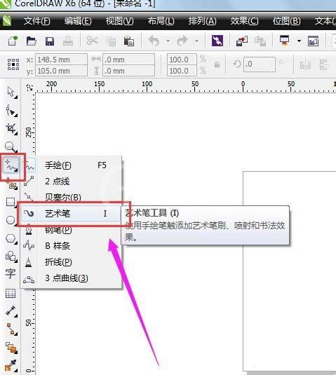Choose 折线(P) tool from flyout
The height and width of the screenshot is (375, 336).
(72, 262)
